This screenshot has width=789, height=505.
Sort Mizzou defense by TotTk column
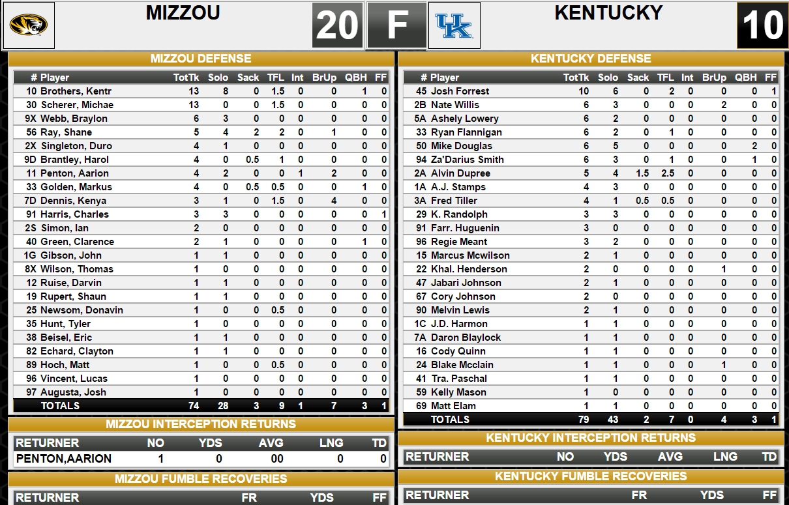coord(186,77)
